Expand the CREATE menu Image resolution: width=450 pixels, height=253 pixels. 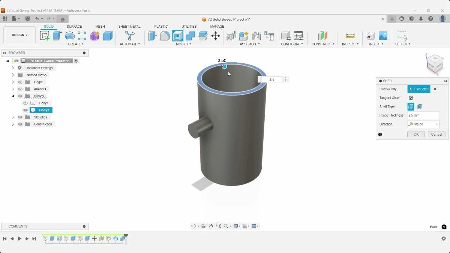[x=76, y=44]
